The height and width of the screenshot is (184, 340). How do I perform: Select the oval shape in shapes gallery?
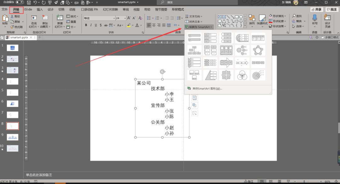tap(241, 17)
